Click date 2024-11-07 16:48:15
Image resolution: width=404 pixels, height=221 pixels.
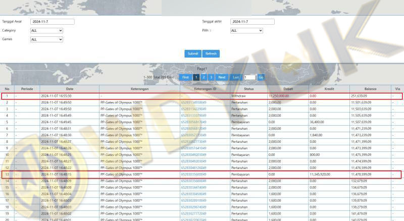tap(56, 175)
